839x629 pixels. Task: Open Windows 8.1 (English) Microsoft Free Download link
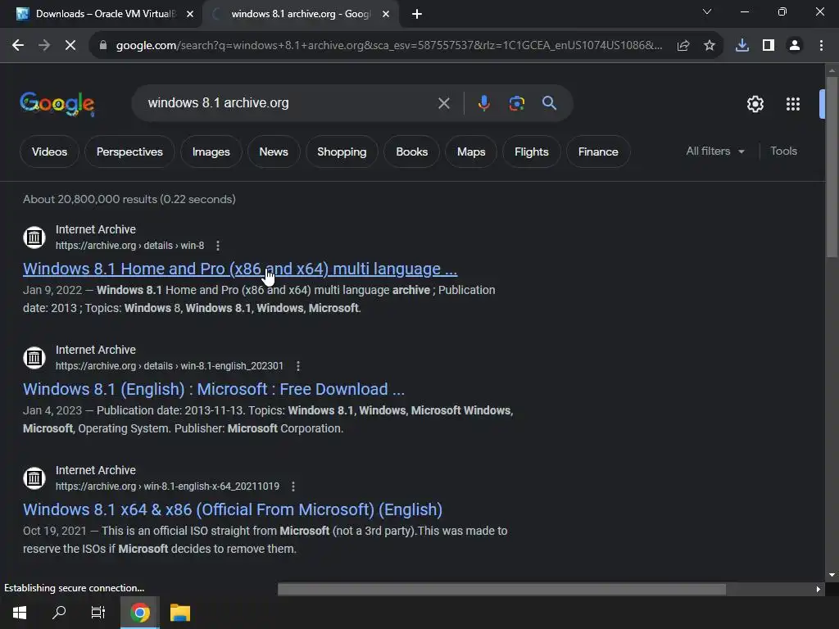[x=214, y=389]
